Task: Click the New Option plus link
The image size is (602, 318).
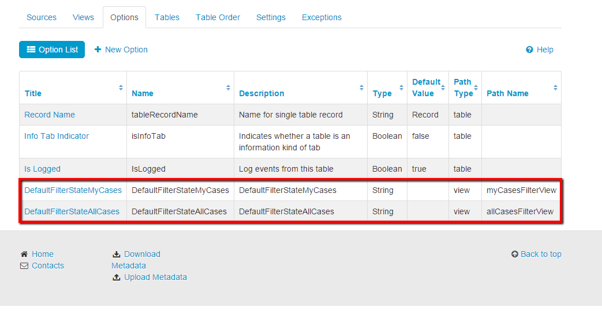Action: [x=121, y=50]
